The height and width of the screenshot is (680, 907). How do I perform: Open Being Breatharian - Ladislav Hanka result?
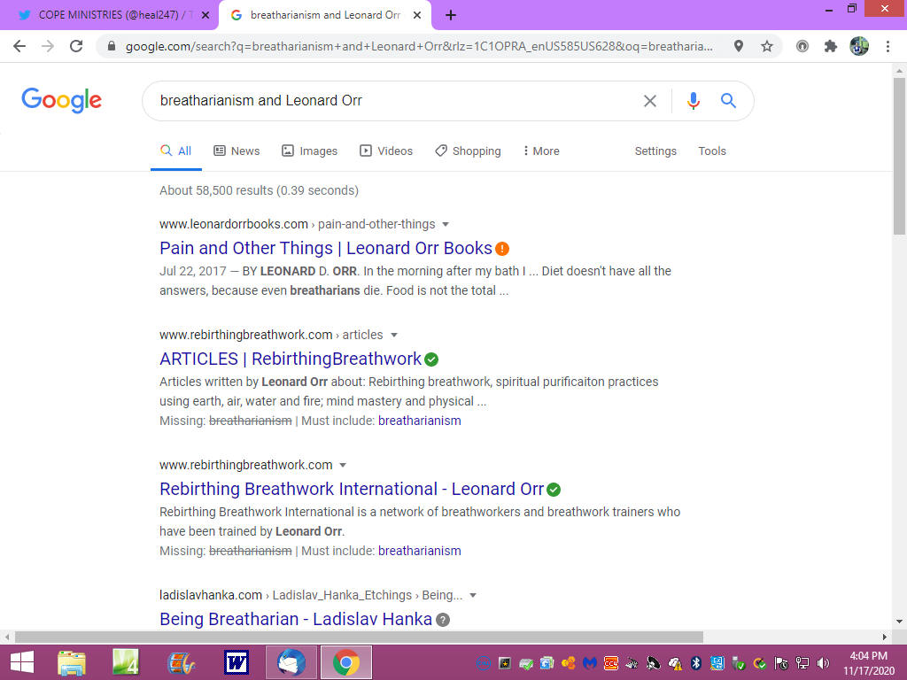[296, 619]
